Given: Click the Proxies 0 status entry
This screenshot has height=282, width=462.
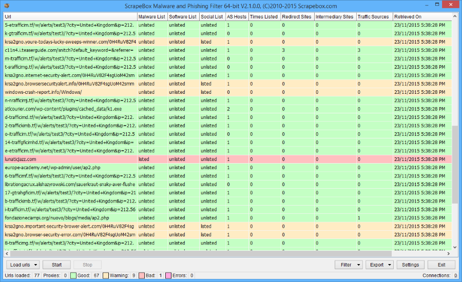Looking at the screenshot, I should (55, 275).
